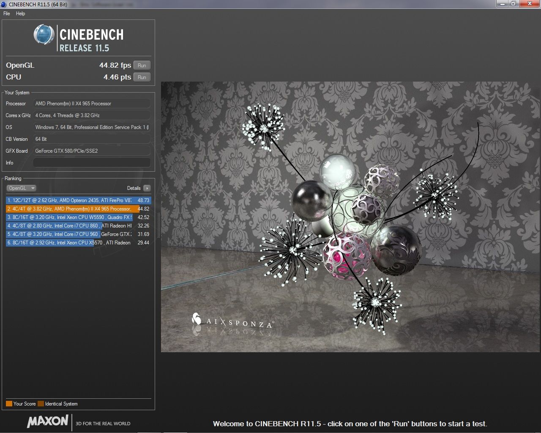Click the CB Version value field

pos(92,139)
